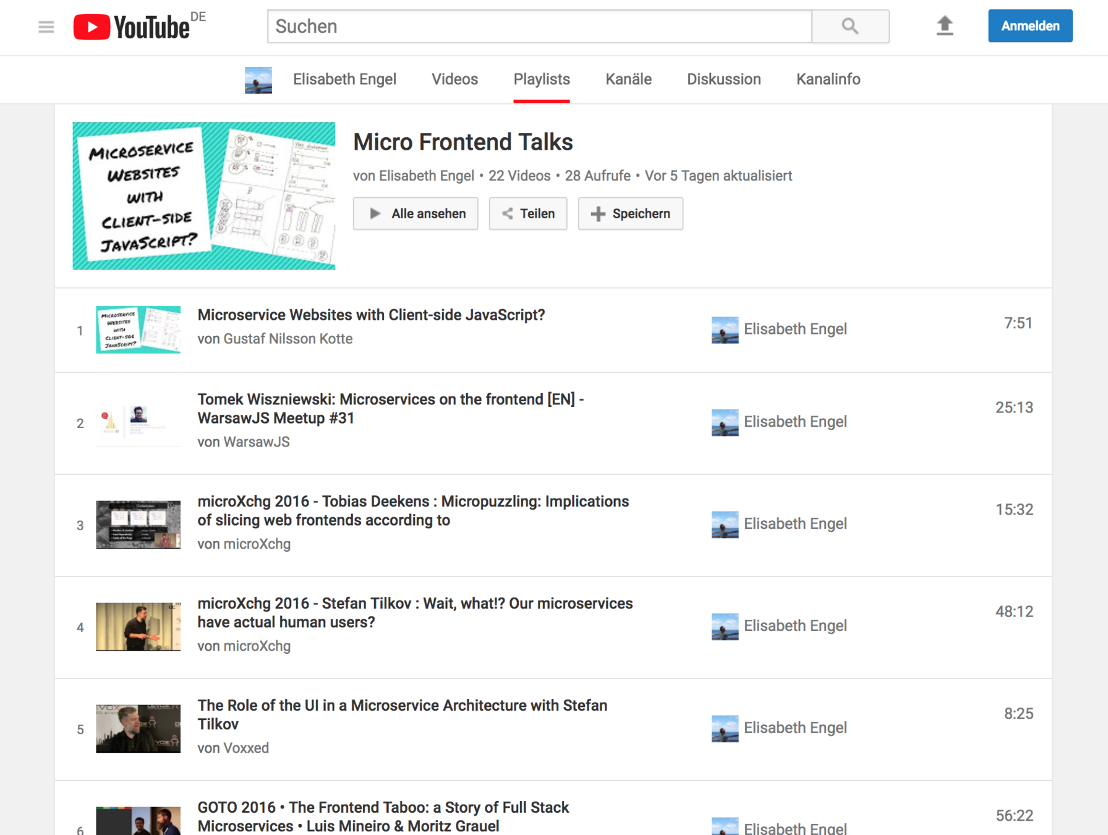Open thumbnail of Microservice Websites video

138,330
